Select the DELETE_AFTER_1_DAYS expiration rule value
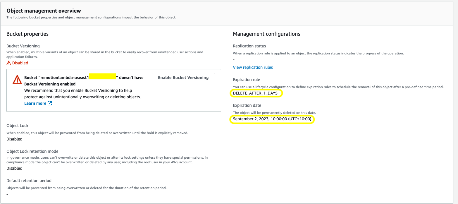The width and height of the screenshot is (458, 204). (x=255, y=93)
